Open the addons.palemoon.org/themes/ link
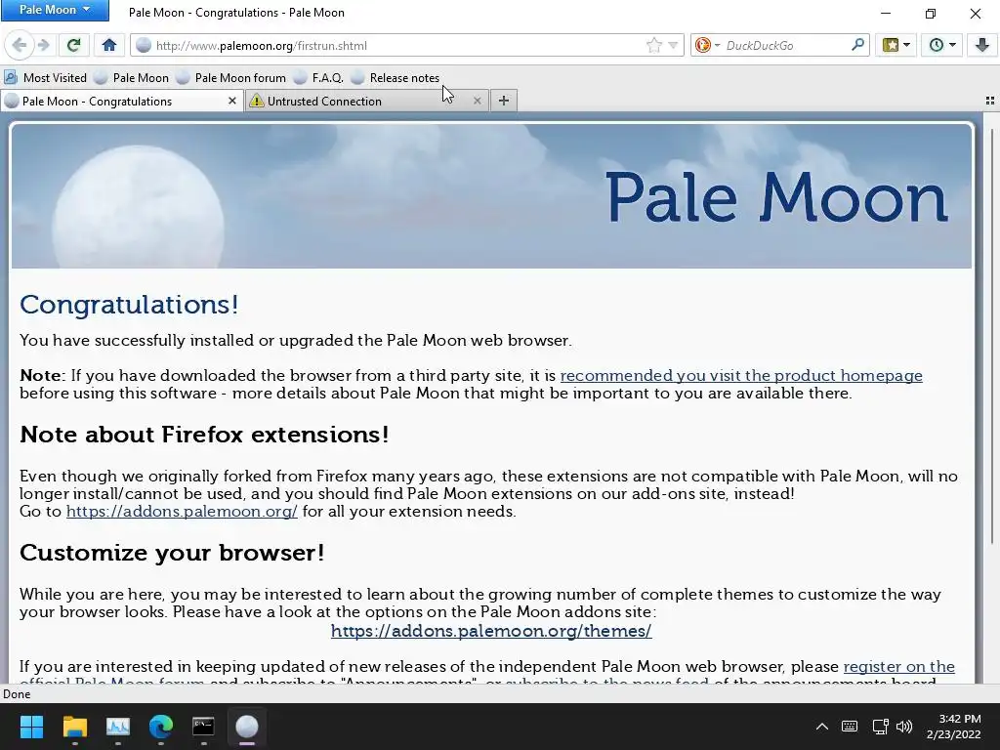 click(x=491, y=631)
